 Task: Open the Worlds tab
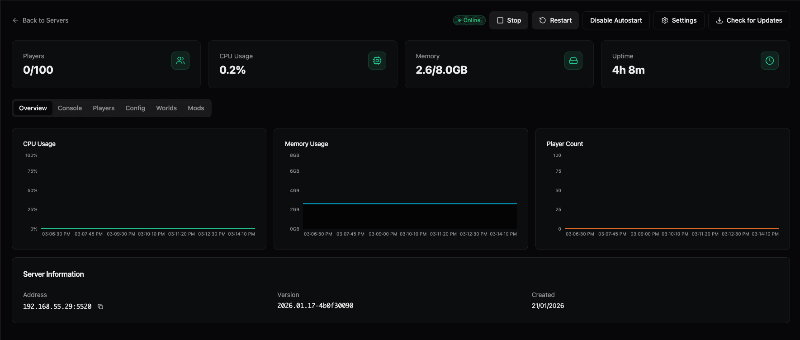[166, 108]
